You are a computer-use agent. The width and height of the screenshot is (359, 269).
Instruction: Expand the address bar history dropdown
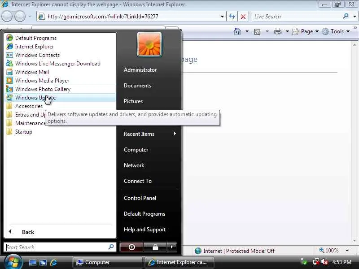tap(222, 17)
